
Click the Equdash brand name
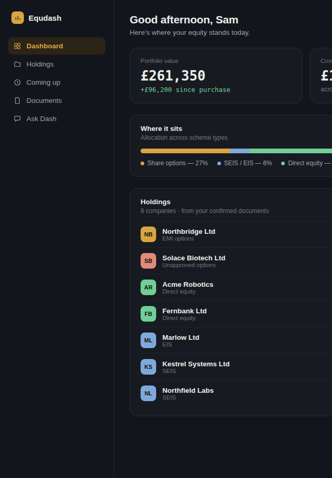45,18
